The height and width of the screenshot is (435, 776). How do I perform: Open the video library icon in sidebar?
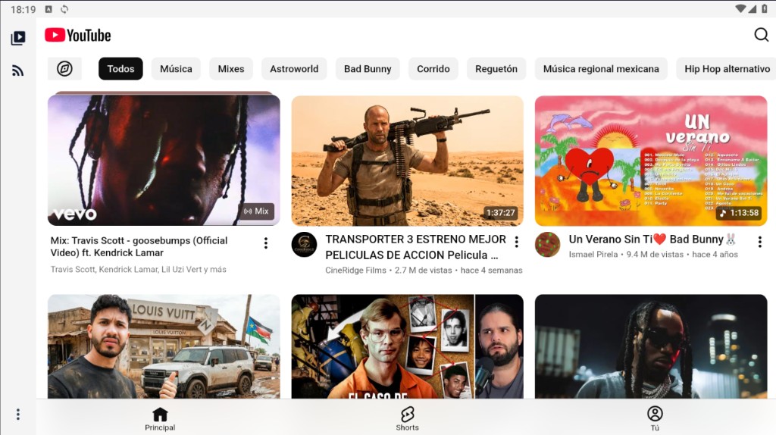click(x=18, y=38)
